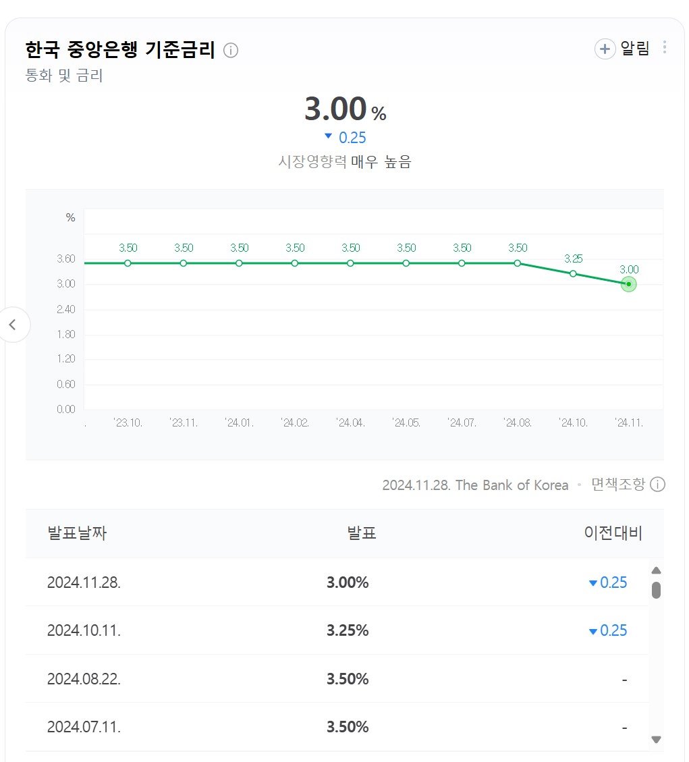Click the scrollbar down arrow in table

pos(656,740)
